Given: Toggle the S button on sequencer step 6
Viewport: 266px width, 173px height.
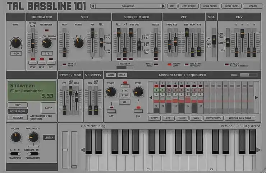Looking at the screenshot, I should point(188,90).
